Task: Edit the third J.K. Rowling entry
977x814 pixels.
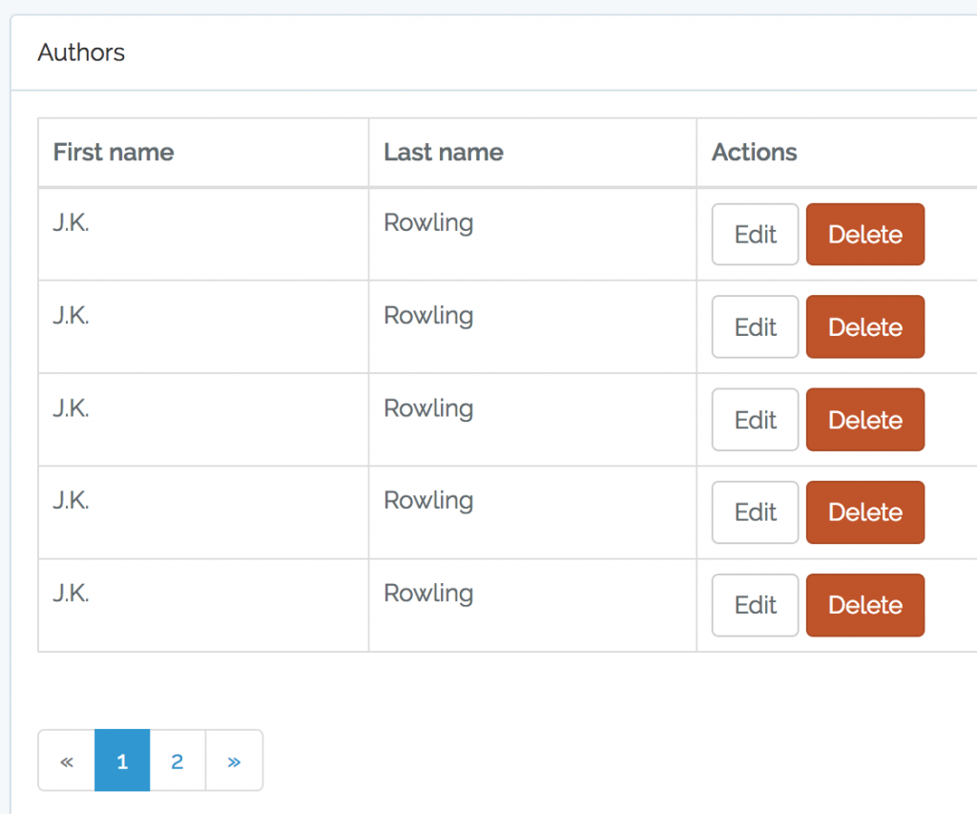Action: tap(755, 419)
